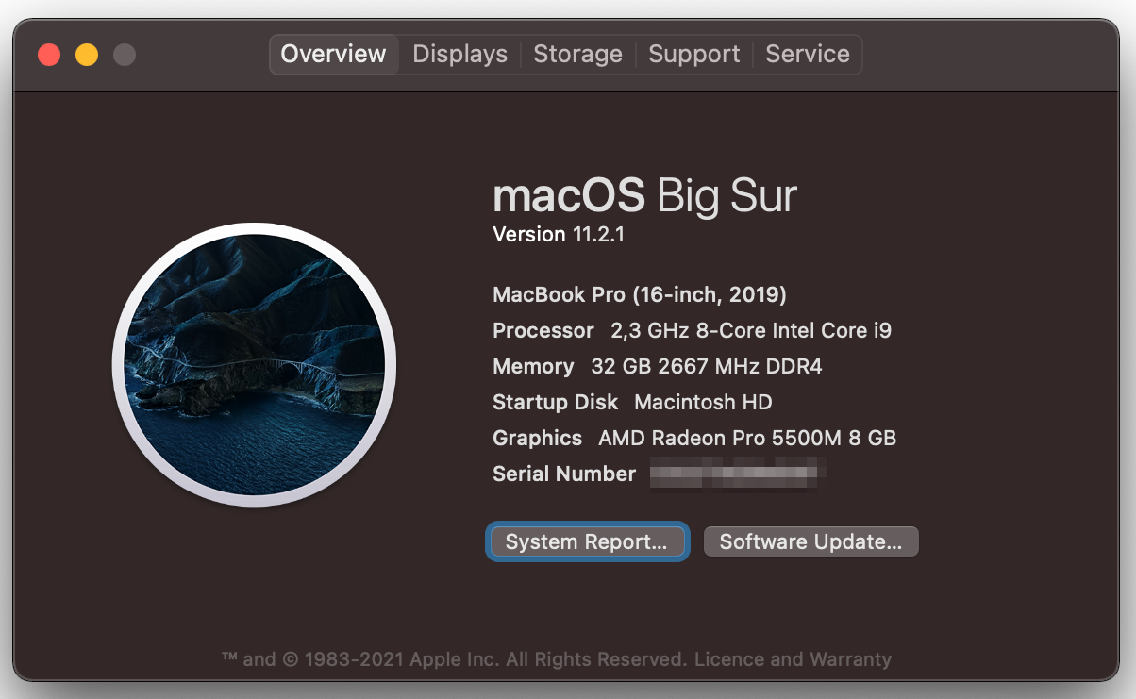Open the Storage tab
Screen dimensions: 1136x699
coord(577,55)
